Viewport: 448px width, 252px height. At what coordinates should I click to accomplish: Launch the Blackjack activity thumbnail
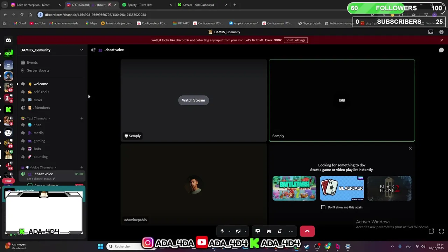point(342,188)
